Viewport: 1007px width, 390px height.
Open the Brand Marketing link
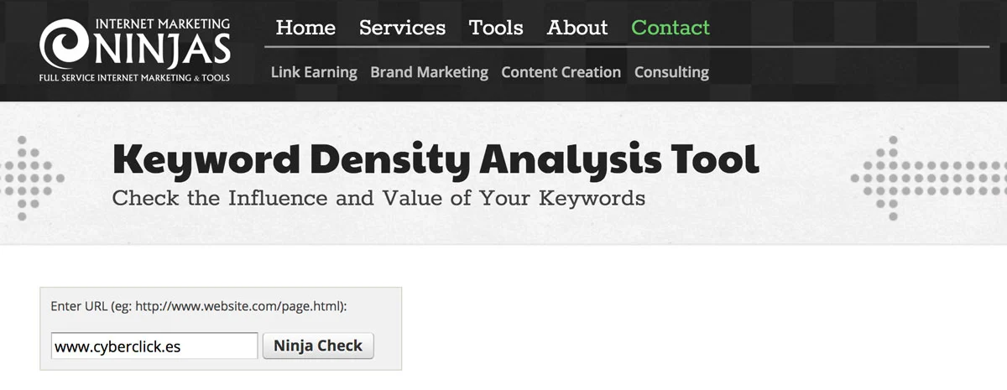pyautogui.click(x=429, y=72)
